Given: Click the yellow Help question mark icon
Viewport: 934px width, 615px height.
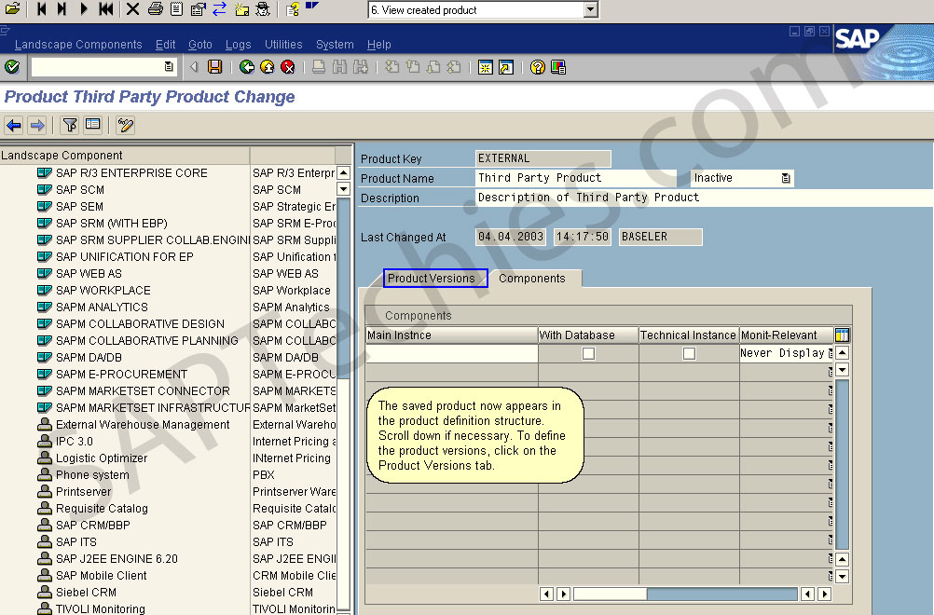Looking at the screenshot, I should pos(537,67).
